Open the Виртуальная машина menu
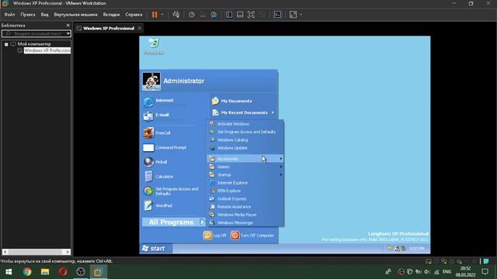The image size is (497, 279). pos(76,15)
